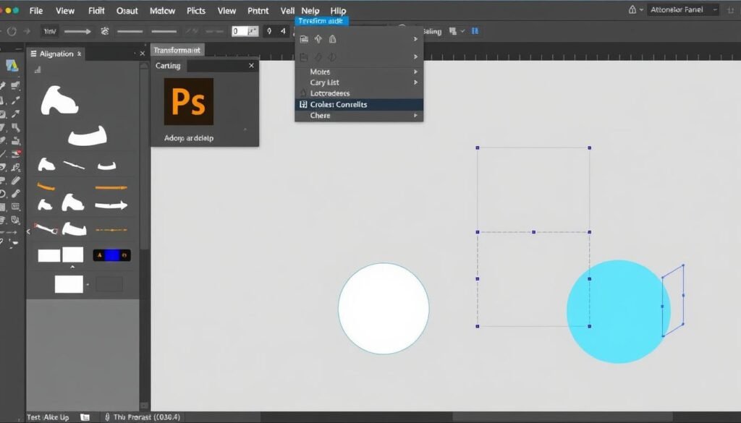Click the top-left selection handle of bounding box
Viewport: 741px width, 423px height.
click(478, 148)
